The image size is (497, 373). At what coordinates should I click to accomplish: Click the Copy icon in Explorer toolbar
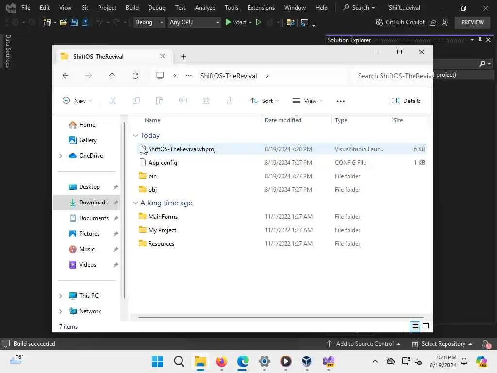pos(136,101)
